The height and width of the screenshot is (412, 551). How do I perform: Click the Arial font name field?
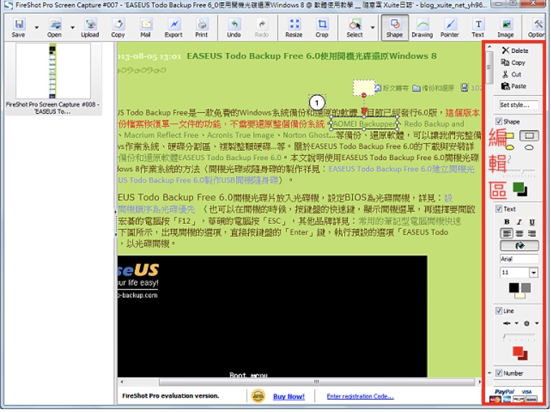pos(519,259)
